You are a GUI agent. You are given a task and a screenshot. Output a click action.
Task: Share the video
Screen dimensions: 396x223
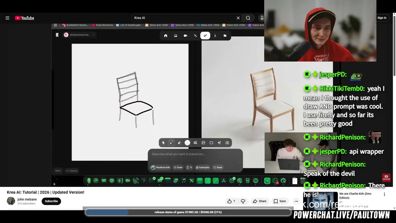[260, 201]
